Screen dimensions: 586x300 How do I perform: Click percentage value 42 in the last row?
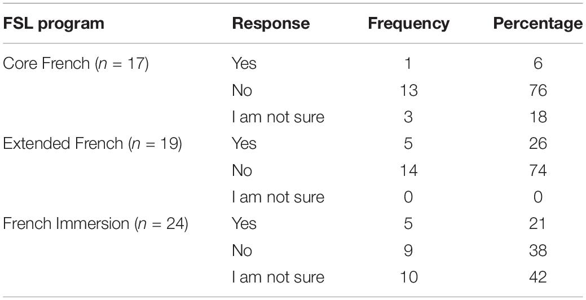[x=538, y=277]
